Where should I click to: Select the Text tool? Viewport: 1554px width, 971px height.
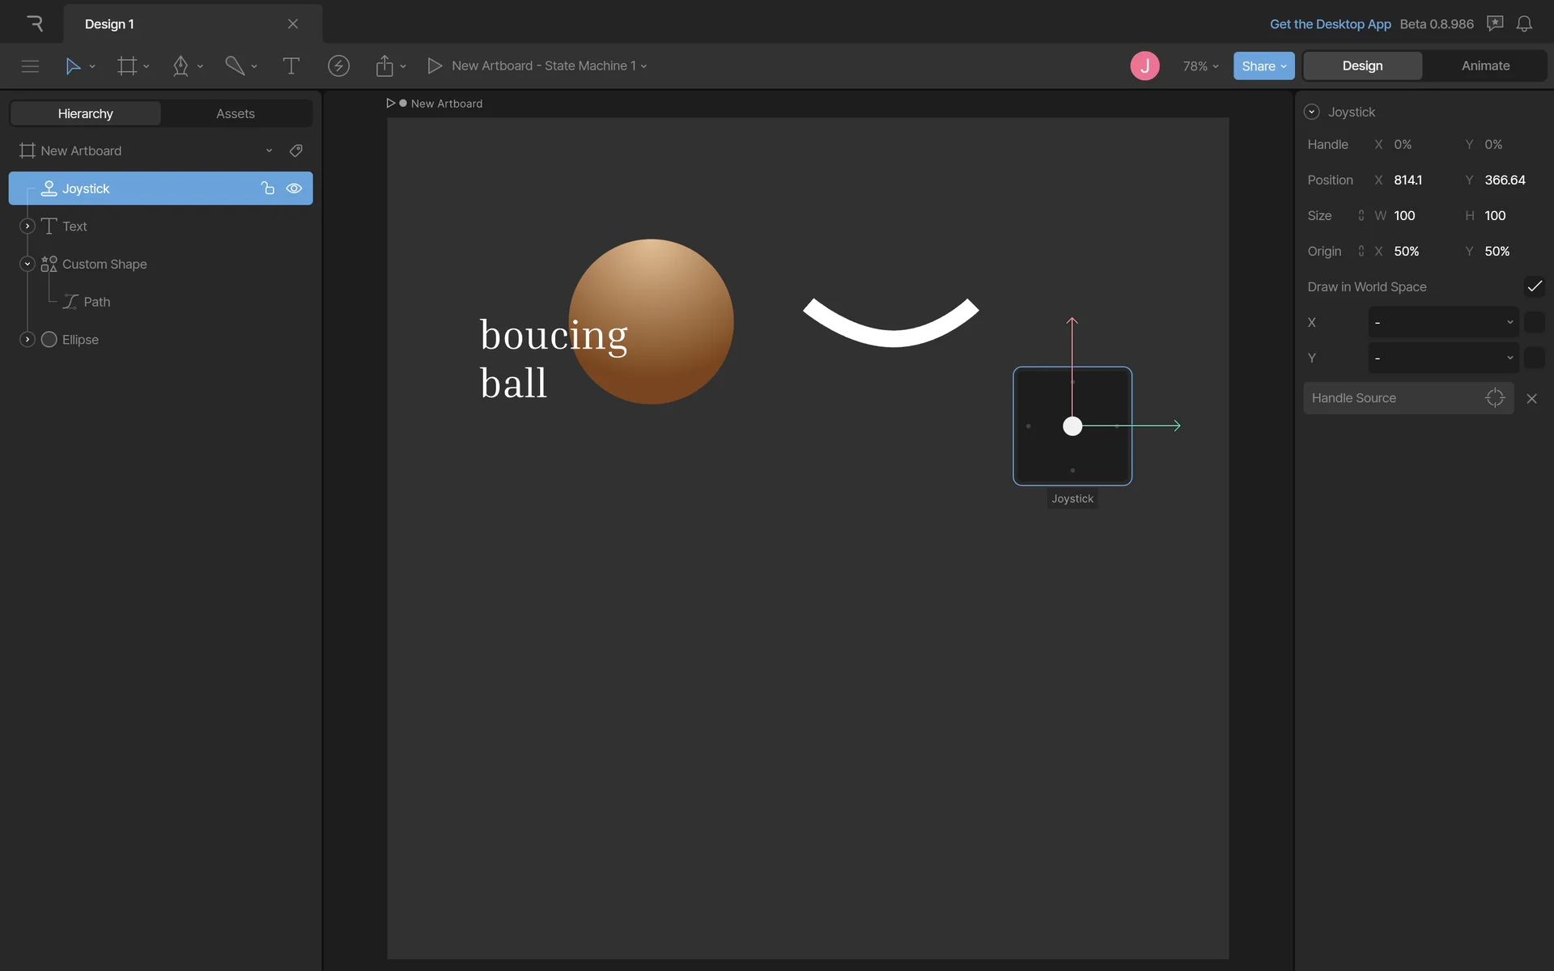pyautogui.click(x=291, y=66)
